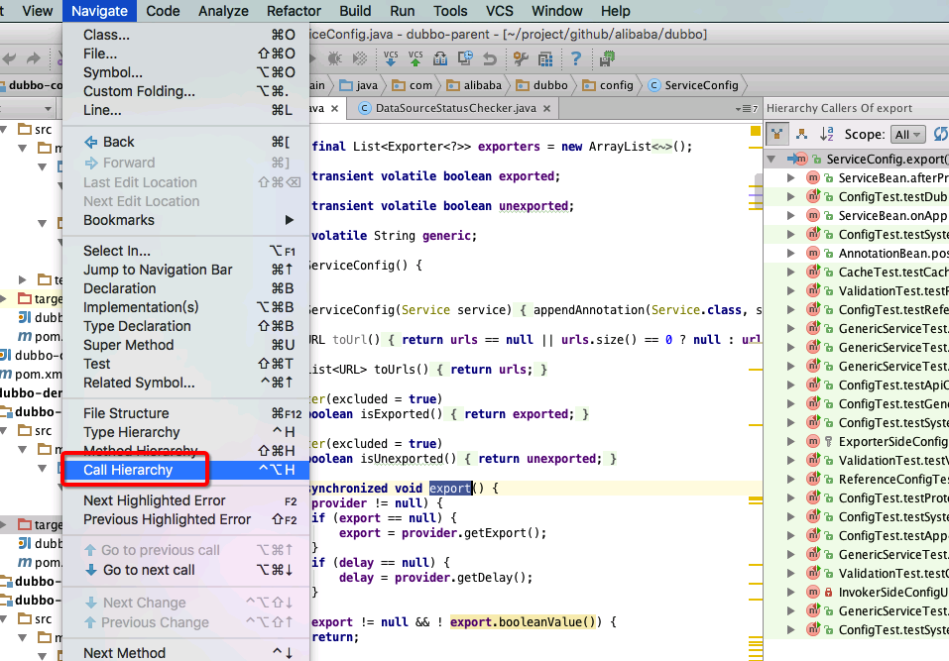Click the method icon of InvokerSideConfigU row
This screenshot has width=949, height=661.
click(813, 592)
